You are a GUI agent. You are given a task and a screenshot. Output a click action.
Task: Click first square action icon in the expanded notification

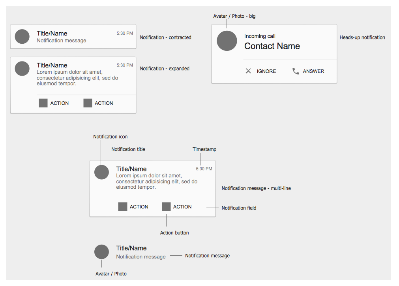point(43,103)
